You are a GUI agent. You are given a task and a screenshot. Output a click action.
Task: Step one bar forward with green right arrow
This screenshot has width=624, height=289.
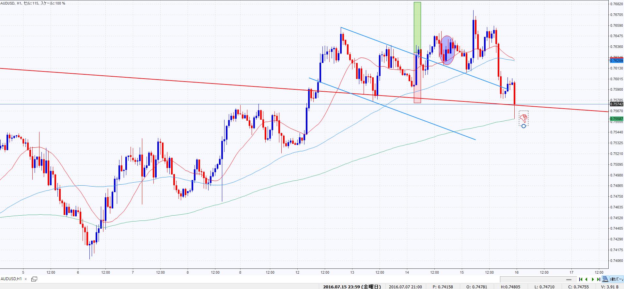593,279
